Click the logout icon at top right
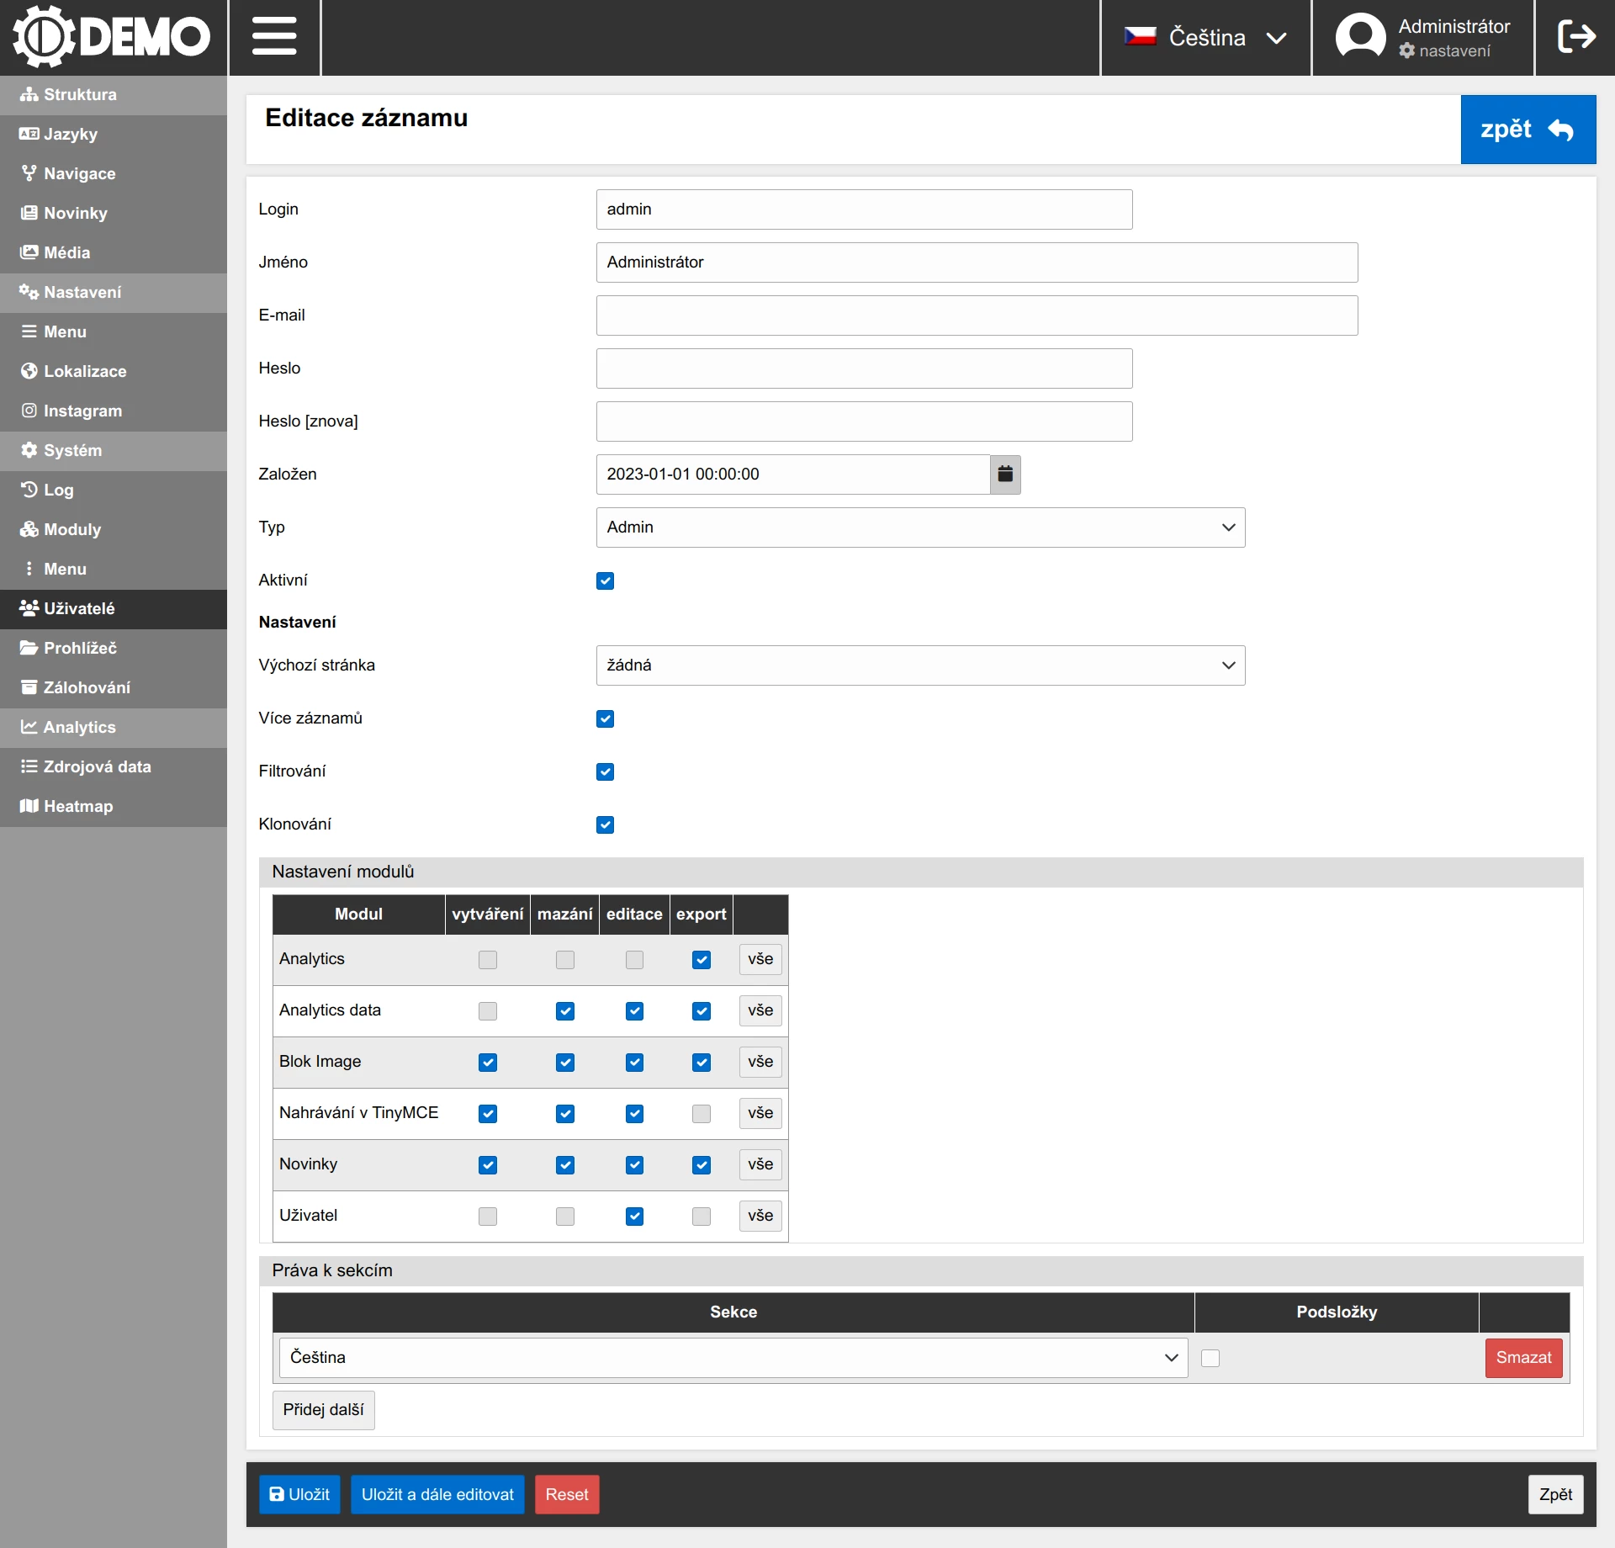The image size is (1615, 1548). (1575, 37)
